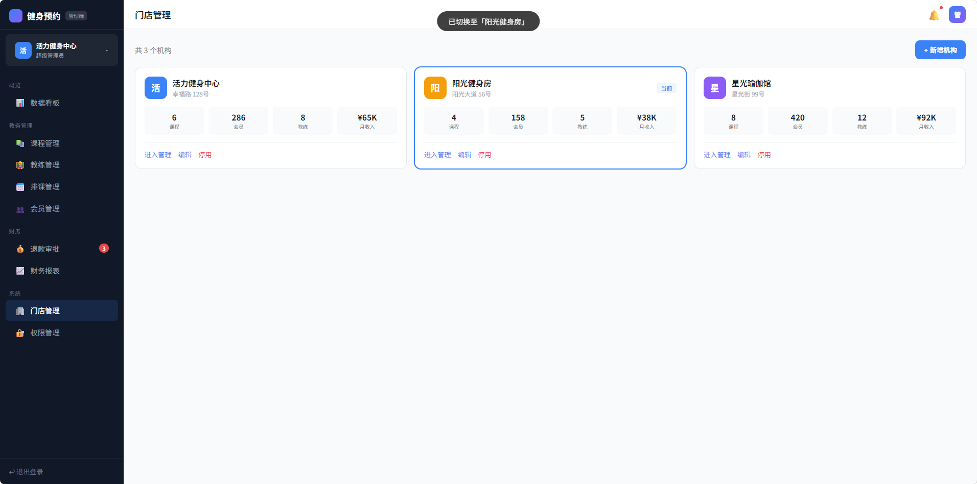Click the 共 3 个机构 count text
The height and width of the screenshot is (484, 977).
153,50
